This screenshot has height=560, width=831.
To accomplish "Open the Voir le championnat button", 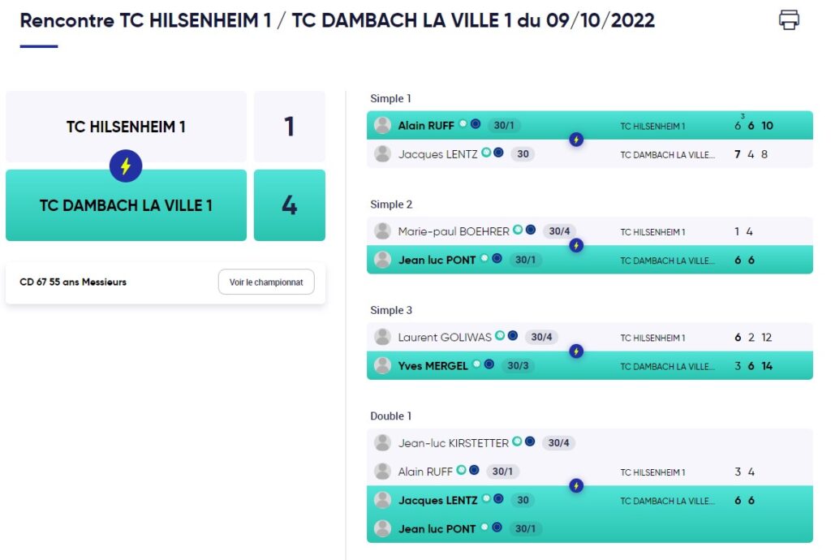I will [266, 282].
